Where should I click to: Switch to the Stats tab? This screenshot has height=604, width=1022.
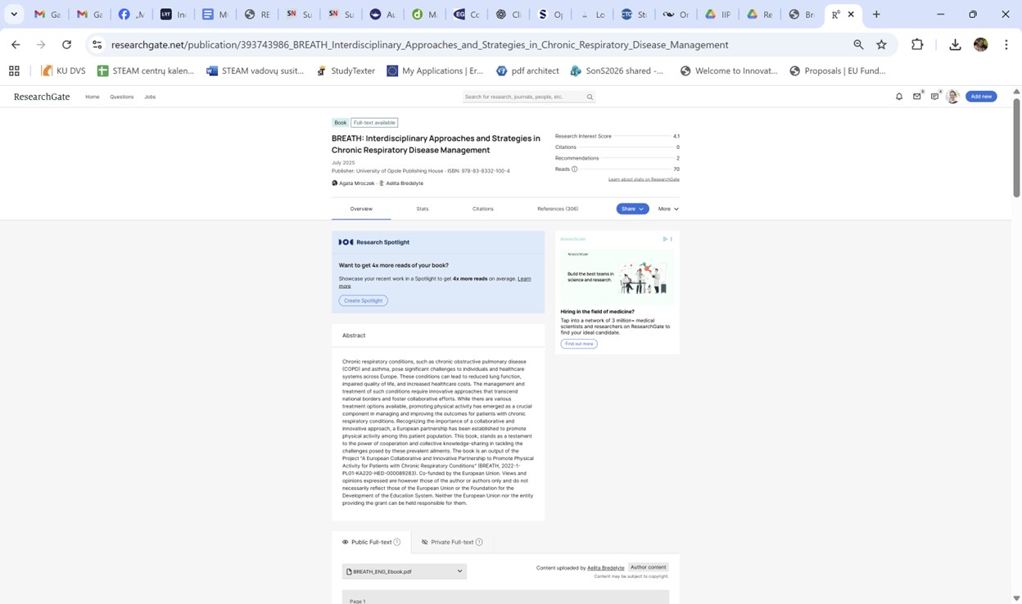pos(423,209)
